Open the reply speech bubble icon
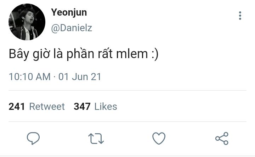Image resolution: width=255 pixels, height=157 pixels. click(33, 139)
